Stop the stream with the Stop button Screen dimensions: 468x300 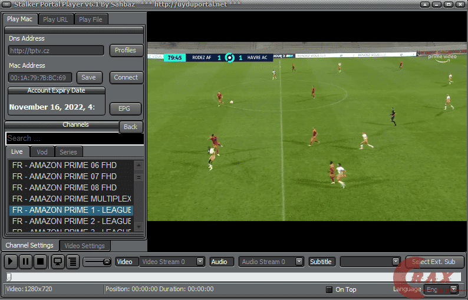tap(40, 262)
